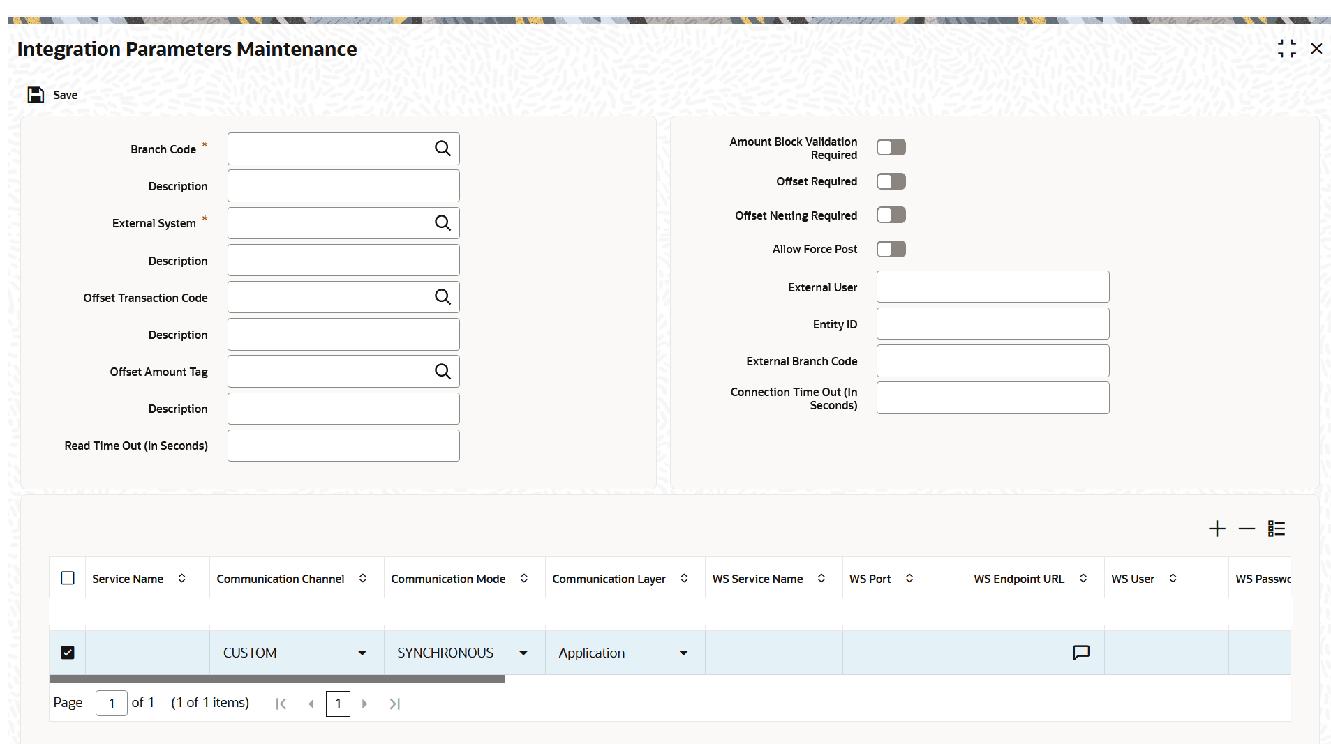
Task: Open the SYNCHRONOUS communication mode dropdown
Action: pyautogui.click(x=523, y=653)
